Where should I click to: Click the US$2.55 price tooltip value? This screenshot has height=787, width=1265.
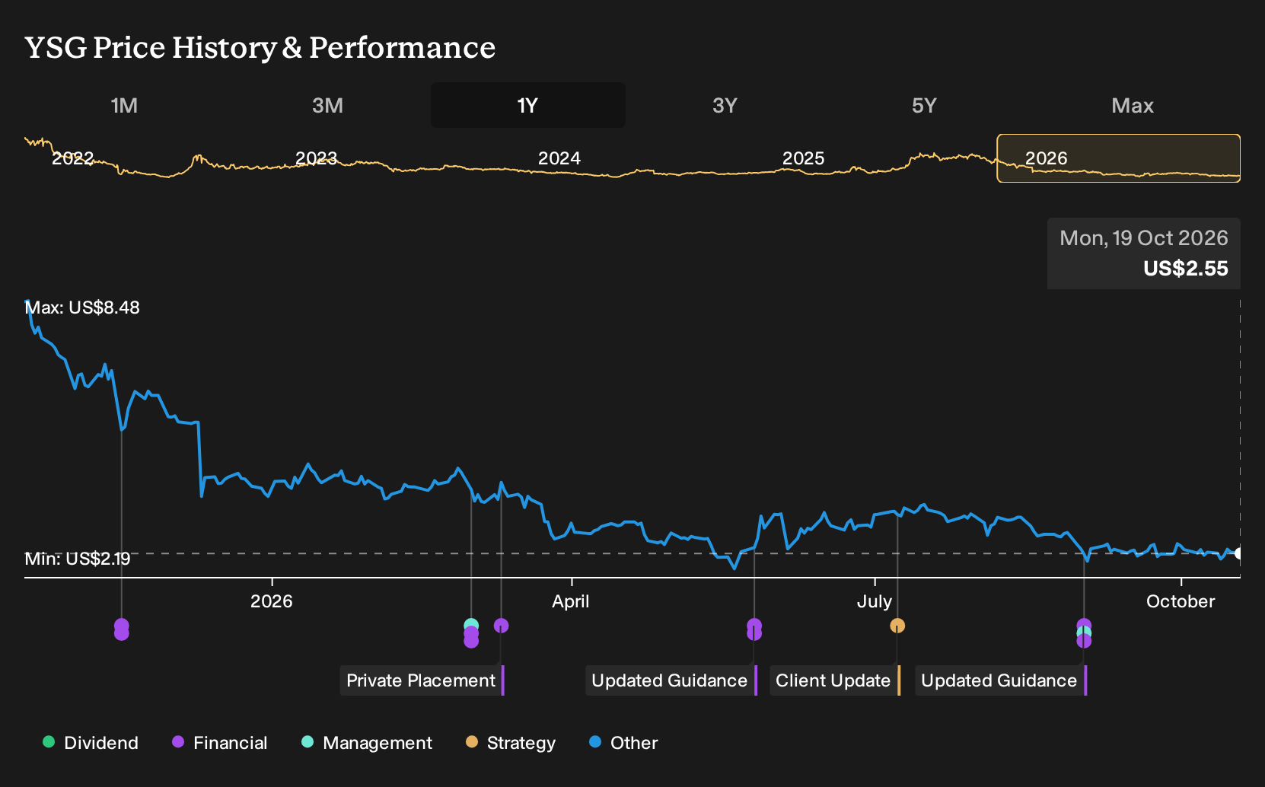[x=1186, y=269]
